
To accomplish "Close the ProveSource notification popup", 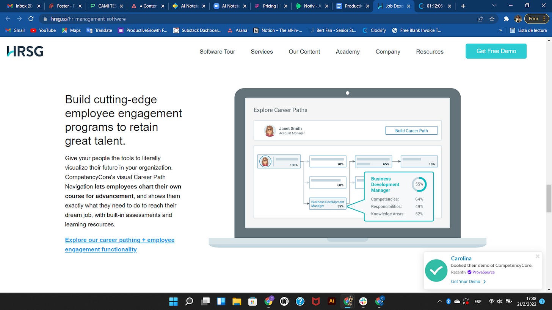I will [537, 256].
